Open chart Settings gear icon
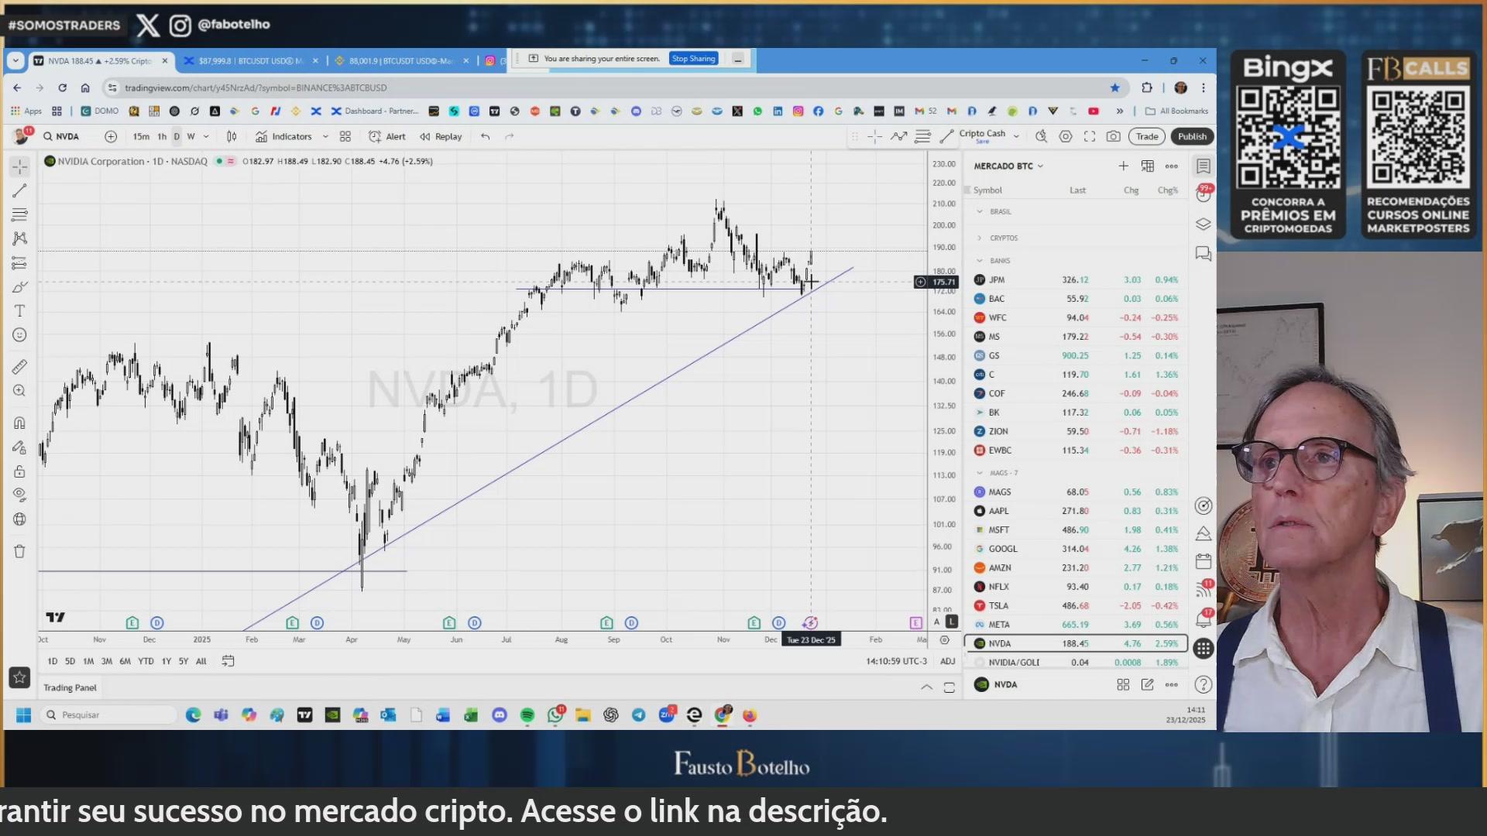 coord(1066,136)
